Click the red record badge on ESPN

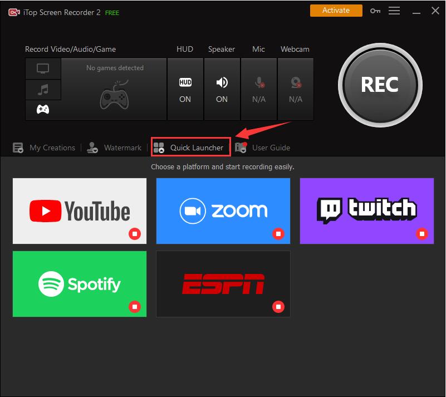tap(278, 306)
